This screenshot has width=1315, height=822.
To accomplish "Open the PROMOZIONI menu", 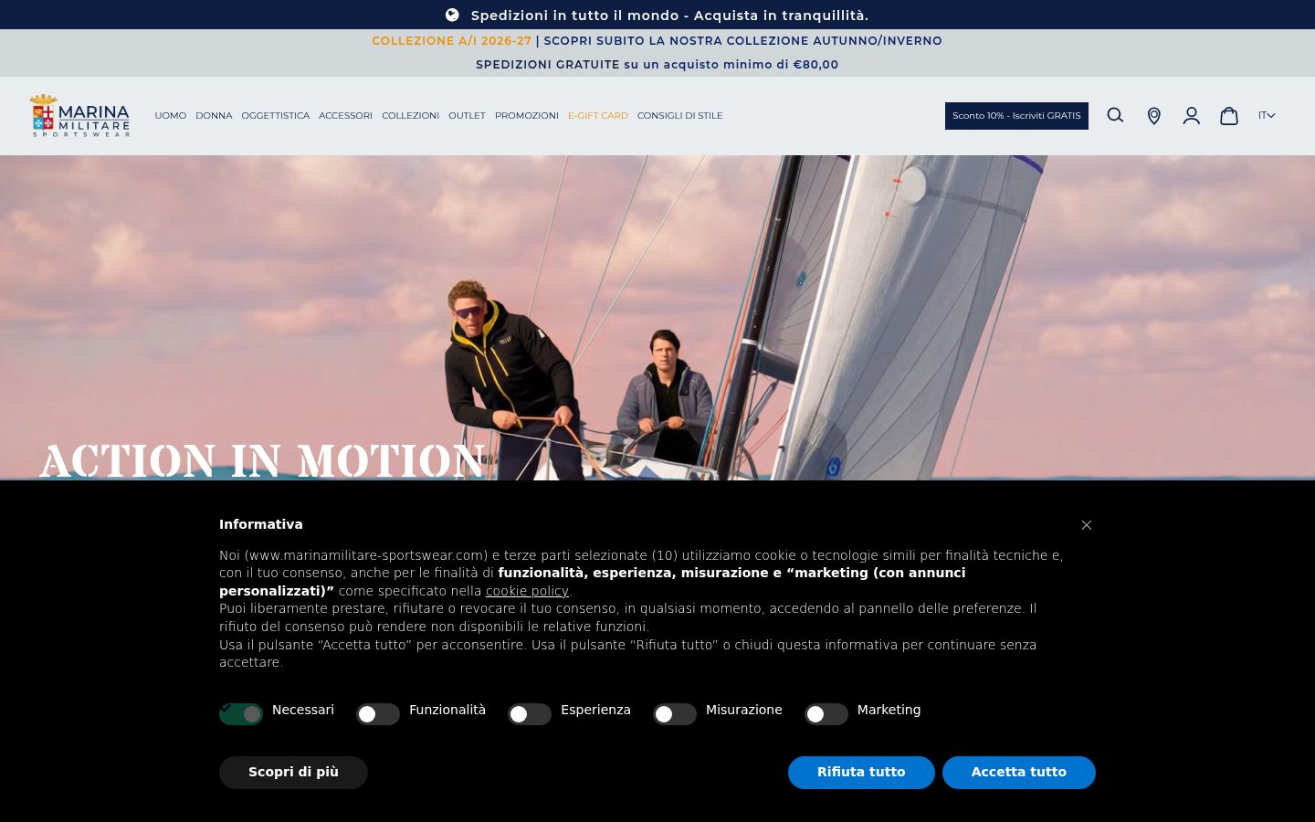I will [527, 116].
